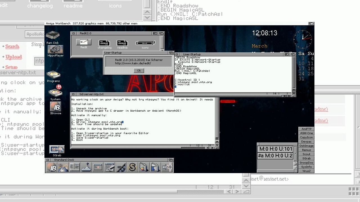Image resolution: width=360 pixels, height=202 pixels.
Task: Select the #a M:0 H:0 U:2 row
Action: (275, 156)
